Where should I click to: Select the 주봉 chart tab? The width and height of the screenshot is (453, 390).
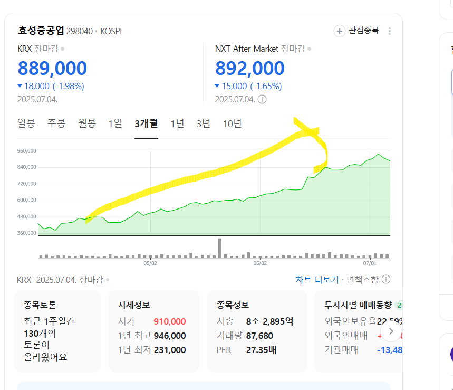click(56, 123)
